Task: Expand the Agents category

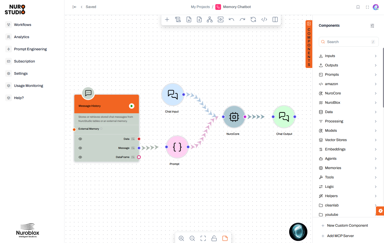Action: pyautogui.click(x=348, y=159)
